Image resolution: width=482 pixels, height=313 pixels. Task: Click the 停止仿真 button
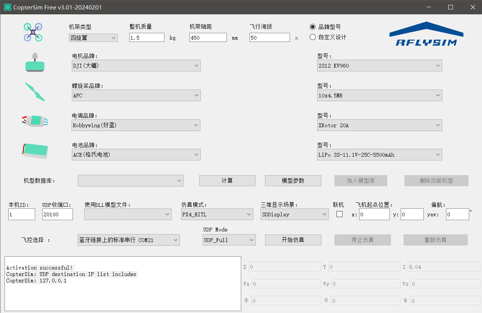(x=363, y=240)
